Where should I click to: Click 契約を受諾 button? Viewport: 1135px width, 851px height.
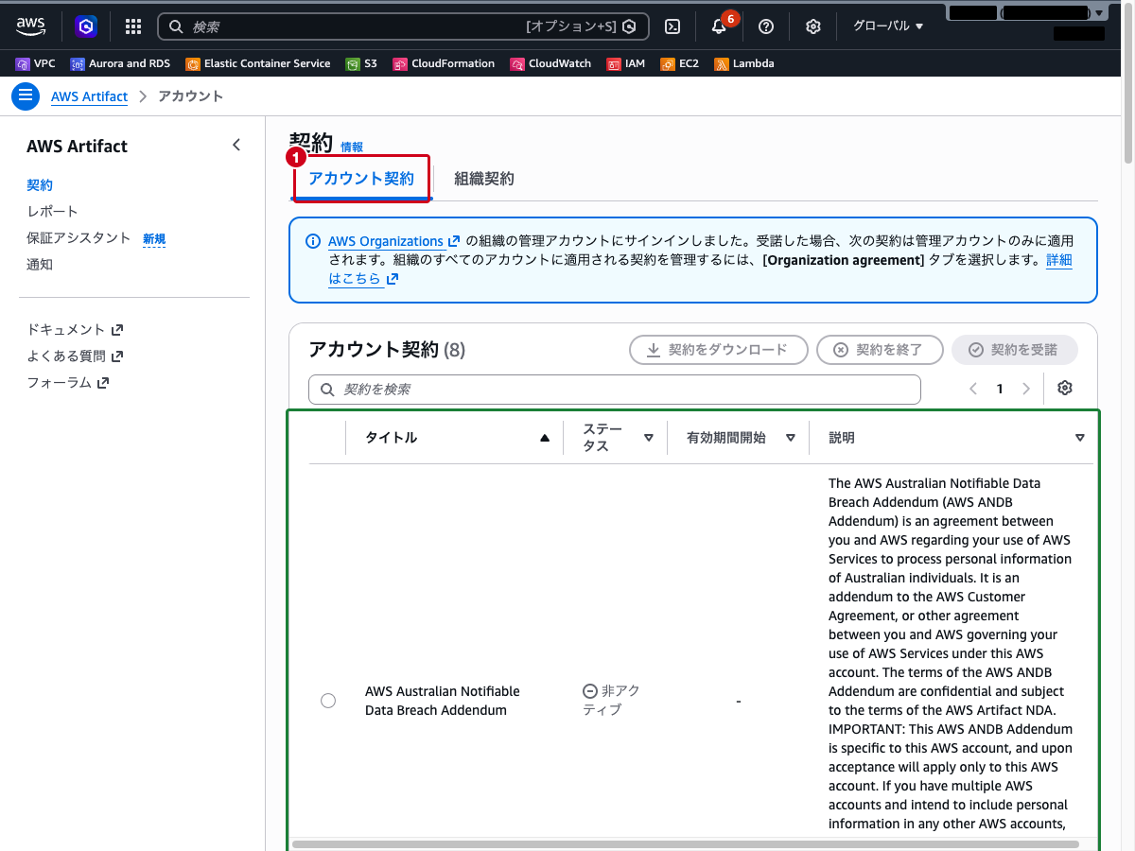pyautogui.click(x=1015, y=350)
